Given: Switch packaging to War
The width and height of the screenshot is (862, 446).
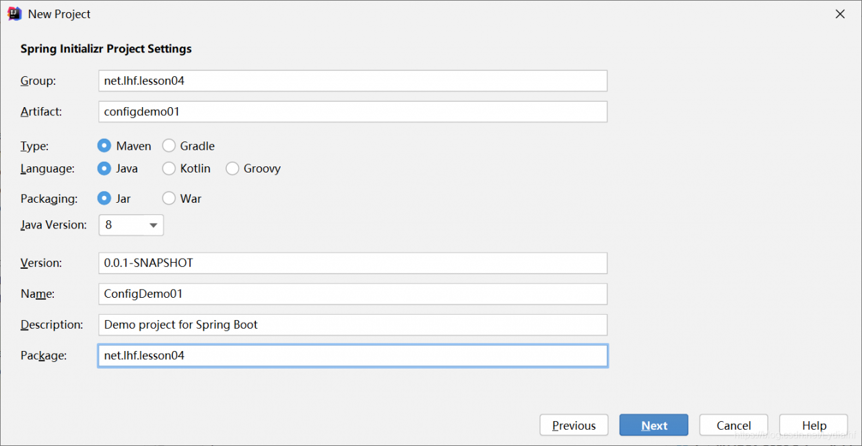Looking at the screenshot, I should click(169, 199).
